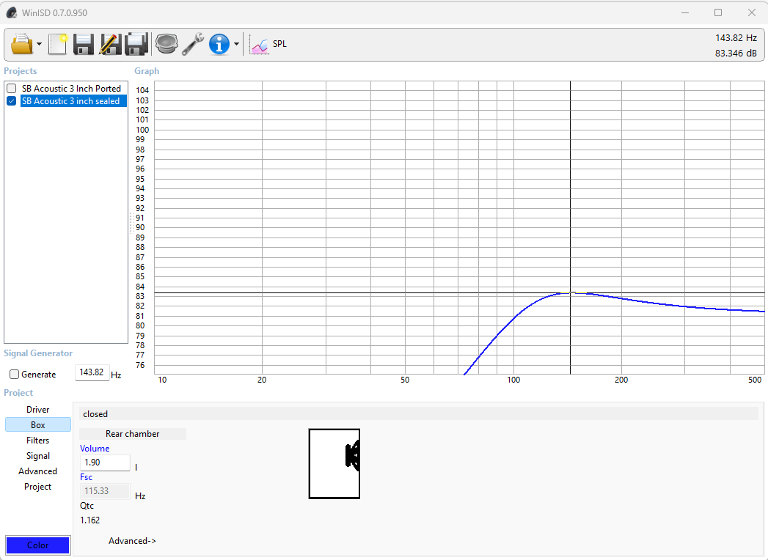
Task: Switch to the Advanced tab
Action: pos(37,471)
